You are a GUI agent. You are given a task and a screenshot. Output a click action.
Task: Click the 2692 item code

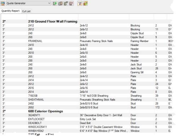(31, 107)
